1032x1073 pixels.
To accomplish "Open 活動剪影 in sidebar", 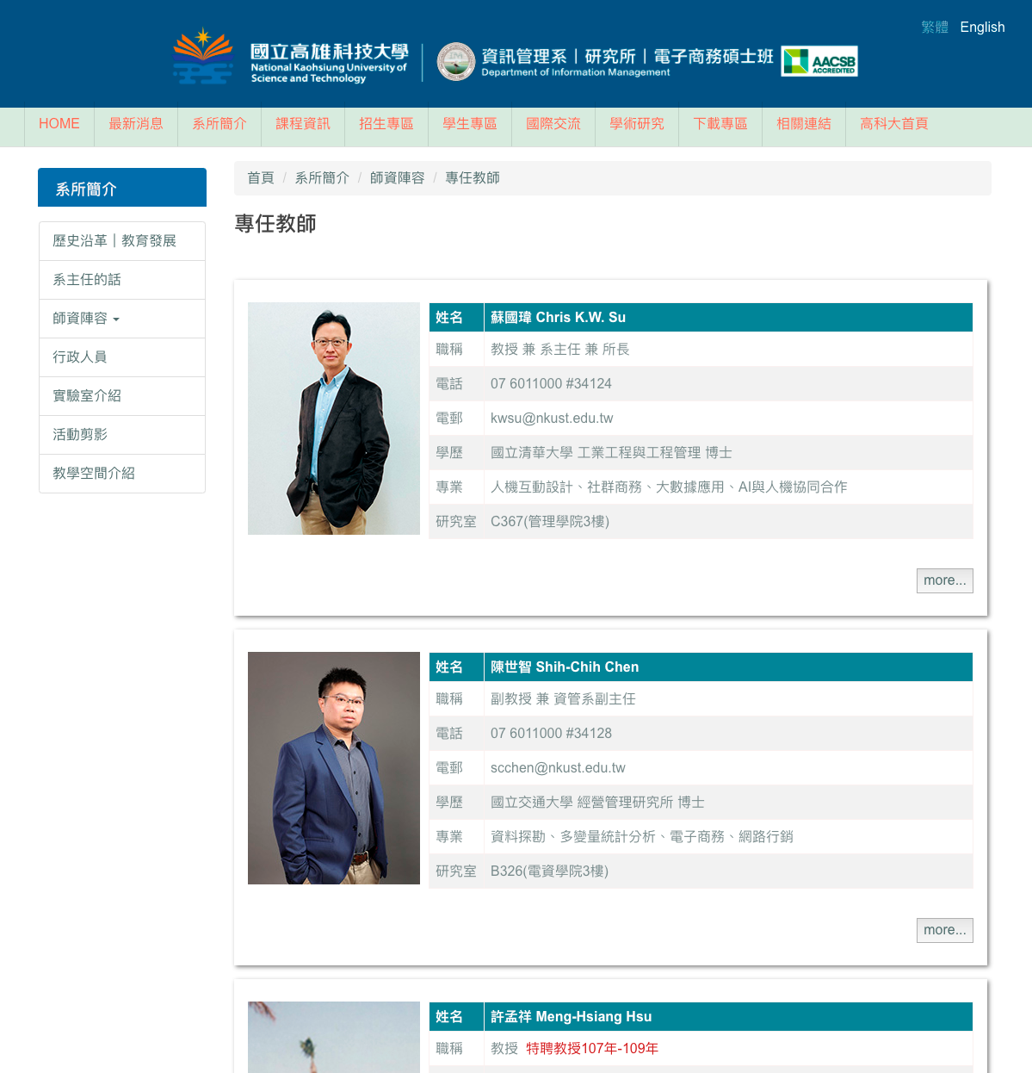I will tap(122, 435).
